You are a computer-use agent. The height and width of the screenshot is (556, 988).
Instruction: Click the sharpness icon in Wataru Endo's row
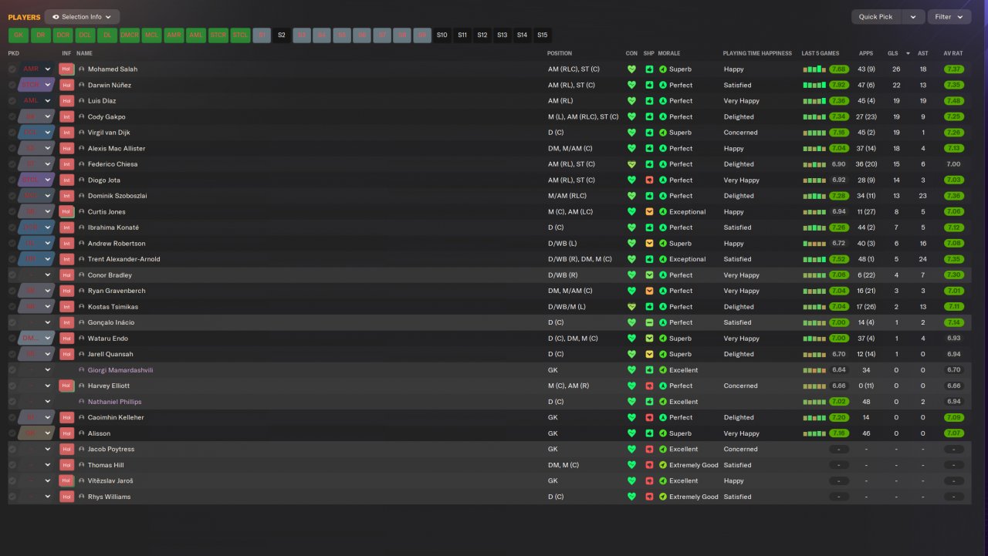coord(649,339)
